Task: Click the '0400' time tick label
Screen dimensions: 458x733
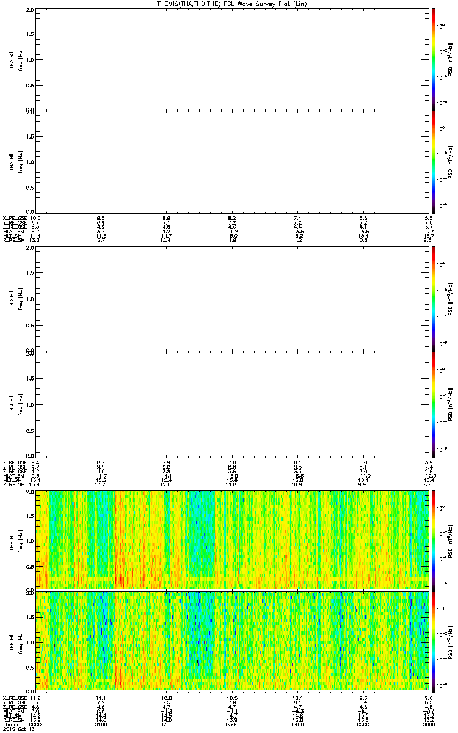Action: [x=297, y=723]
